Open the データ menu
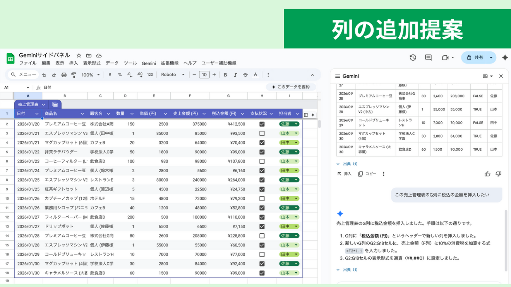 (x=112, y=63)
